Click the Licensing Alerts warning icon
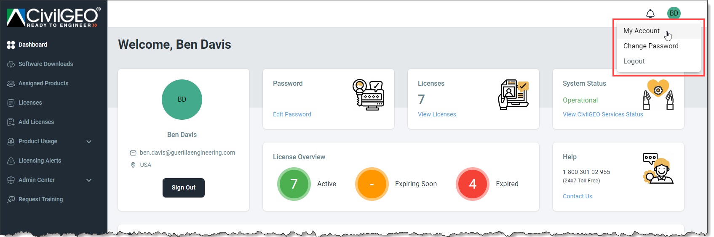This screenshot has width=714, height=237. pyautogui.click(x=11, y=161)
